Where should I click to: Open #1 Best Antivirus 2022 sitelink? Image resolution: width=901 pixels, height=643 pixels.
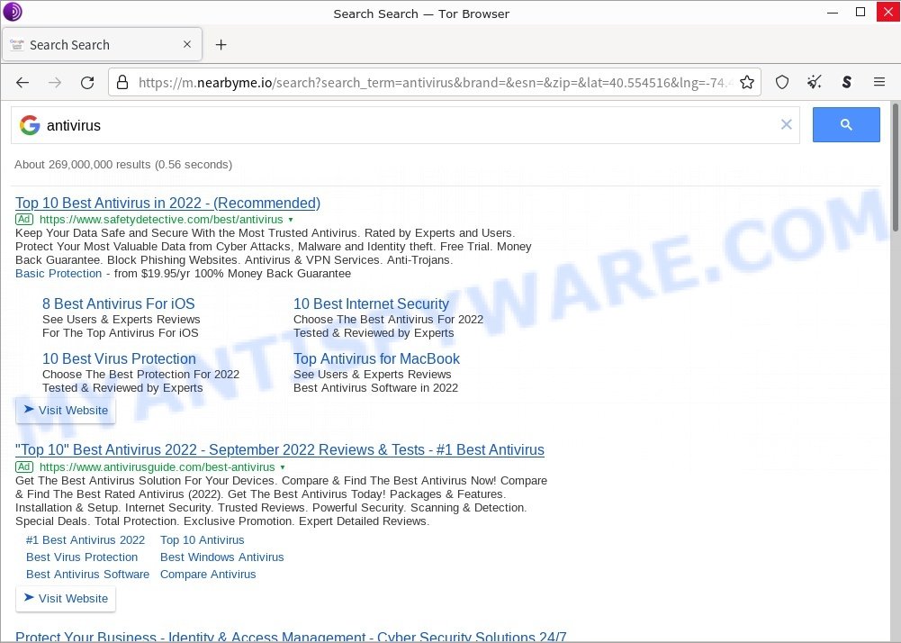[86, 540]
